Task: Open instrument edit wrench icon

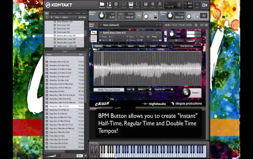Action: [94, 33]
